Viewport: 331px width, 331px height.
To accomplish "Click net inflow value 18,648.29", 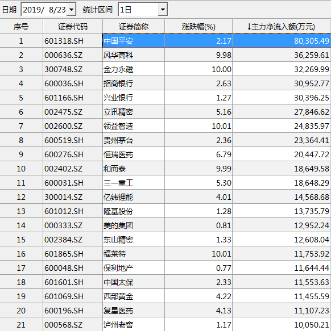I will click(x=312, y=183).
